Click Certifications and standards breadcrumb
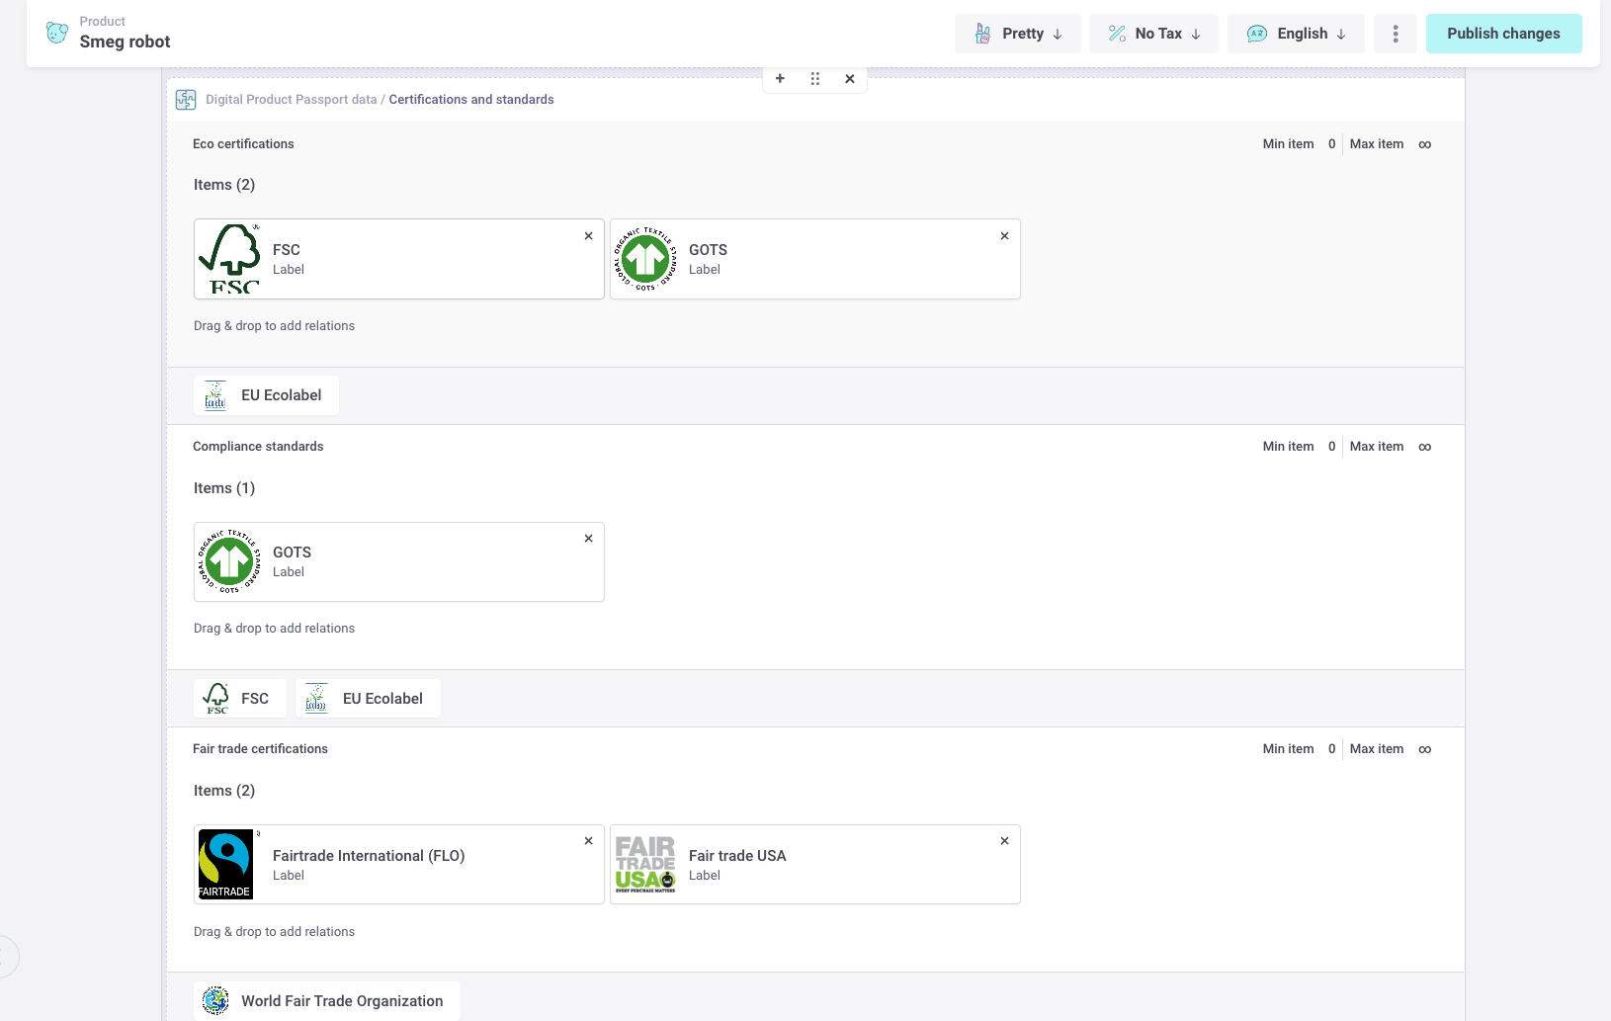 tap(471, 100)
